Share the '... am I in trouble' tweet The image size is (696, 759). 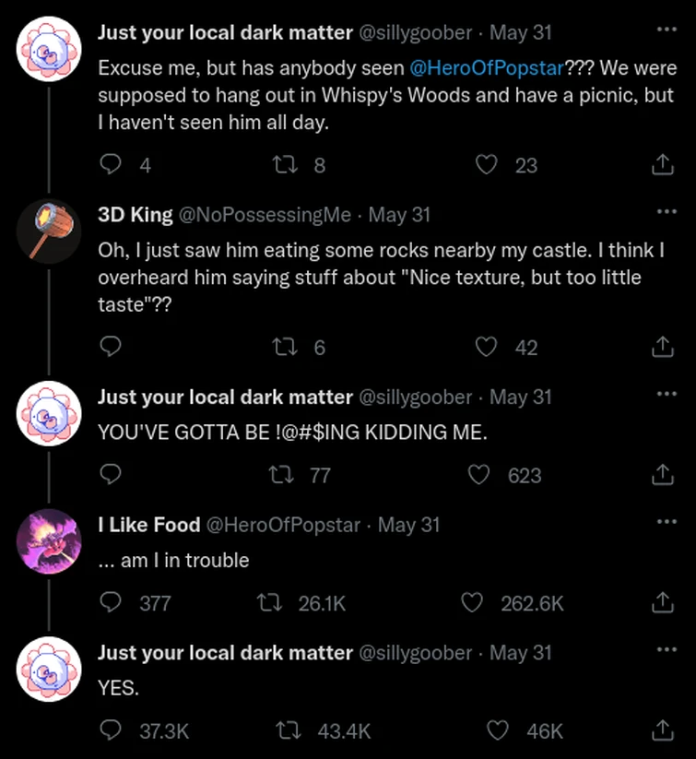(x=662, y=603)
